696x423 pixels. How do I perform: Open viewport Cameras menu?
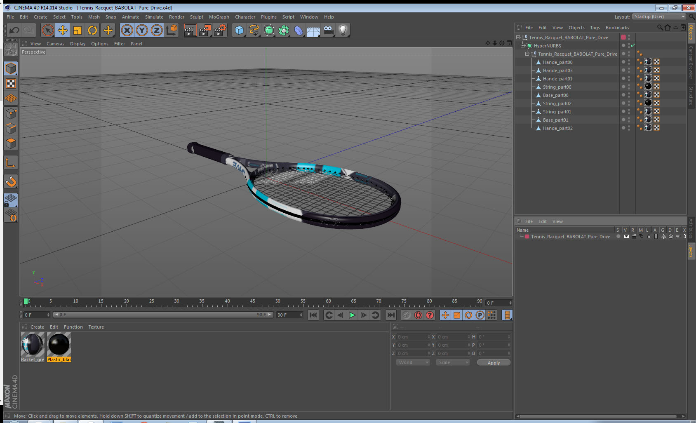tap(55, 44)
